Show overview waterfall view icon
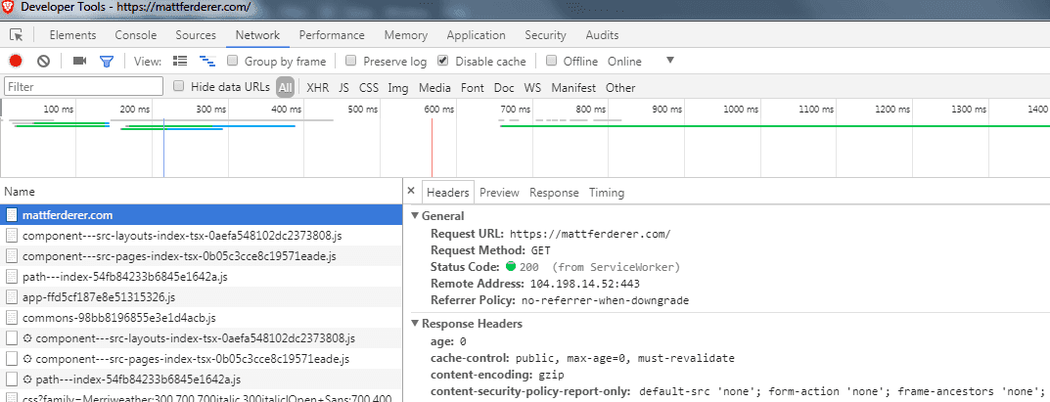Viewport: 1050px width, 402px height. pyautogui.click(x=206, y=62)
